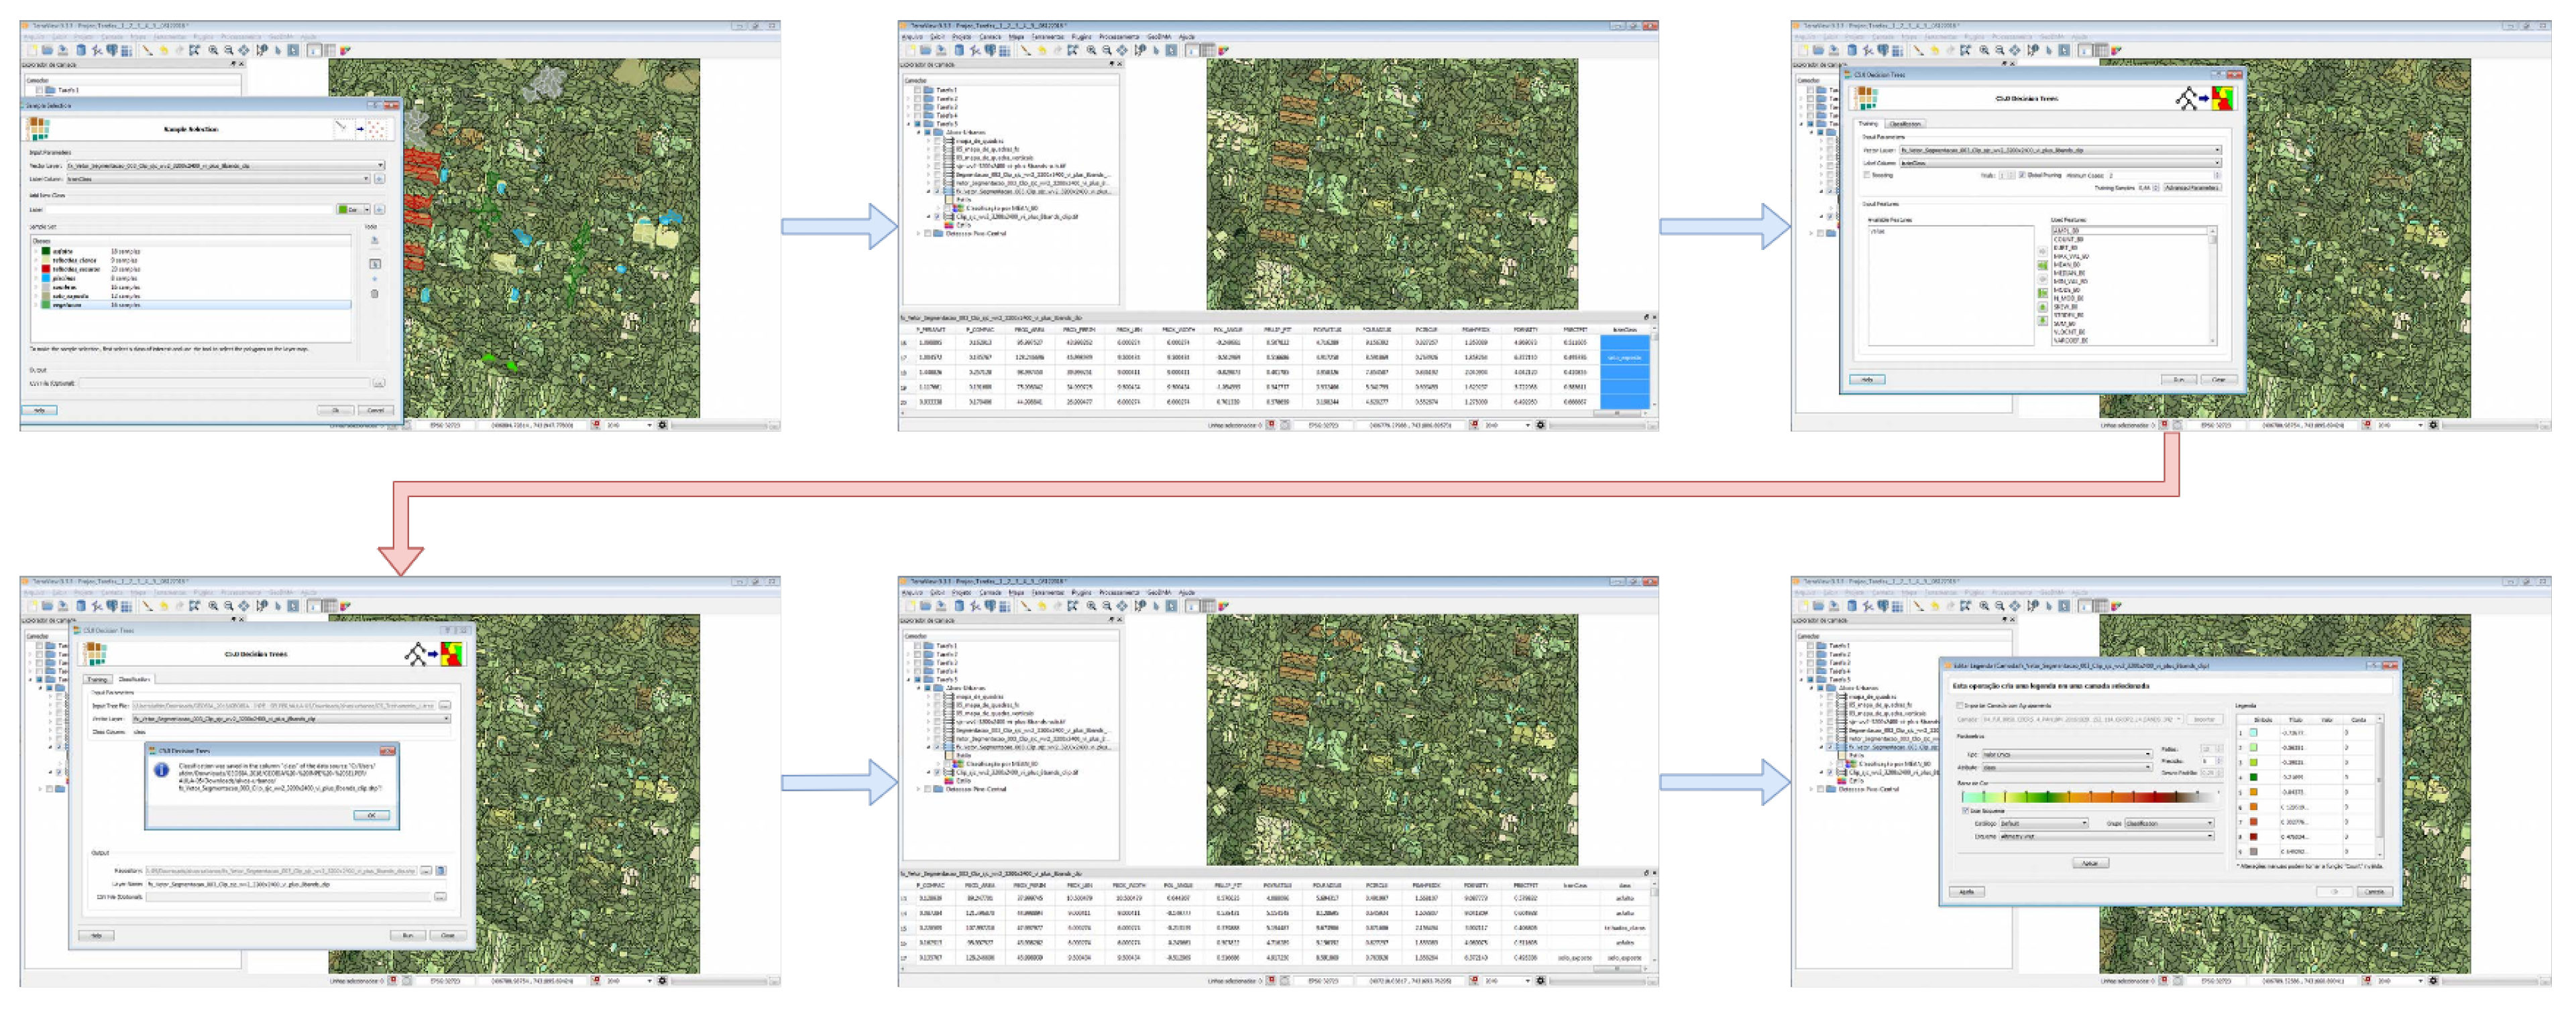
Task: Enable the Boosting checkbox in C5.0 training
Action: tap(1867, 175)
